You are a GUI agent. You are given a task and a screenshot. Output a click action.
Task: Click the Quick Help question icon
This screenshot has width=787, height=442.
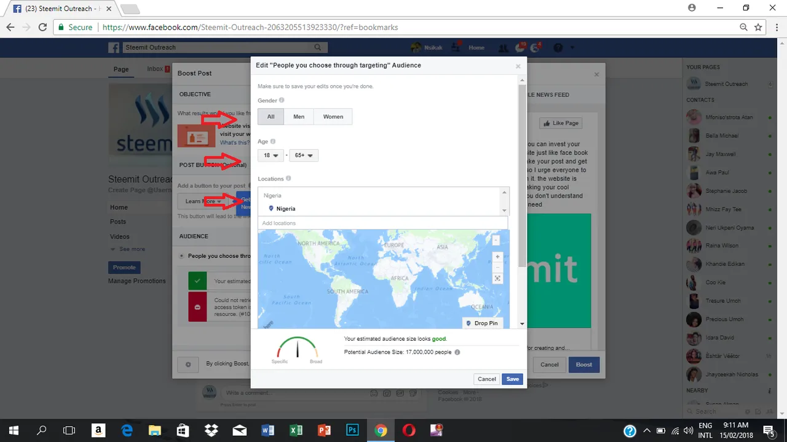coord(558,47)
